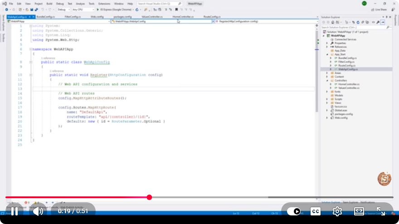Open the File menu
The height and width of the screenshot is (224, 399).
(x=11, y=4)
